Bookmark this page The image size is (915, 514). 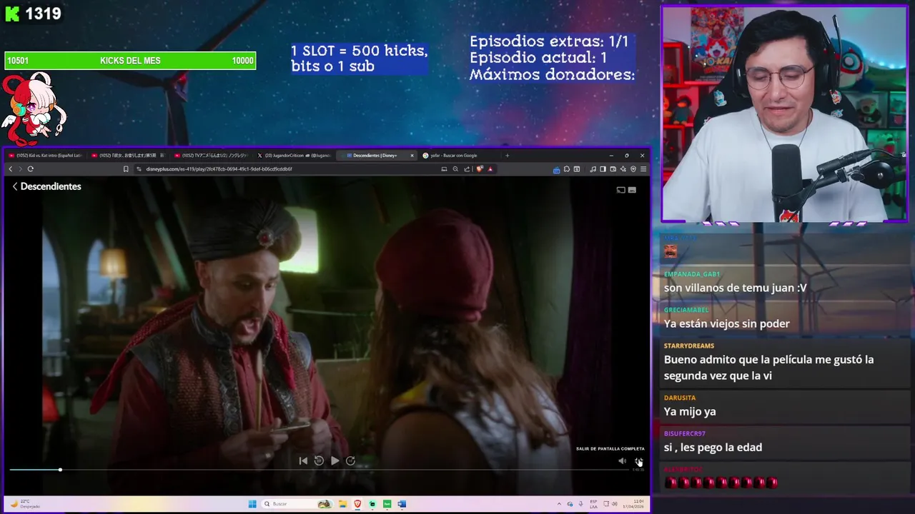pyautogui.click(x=126, y=169)
